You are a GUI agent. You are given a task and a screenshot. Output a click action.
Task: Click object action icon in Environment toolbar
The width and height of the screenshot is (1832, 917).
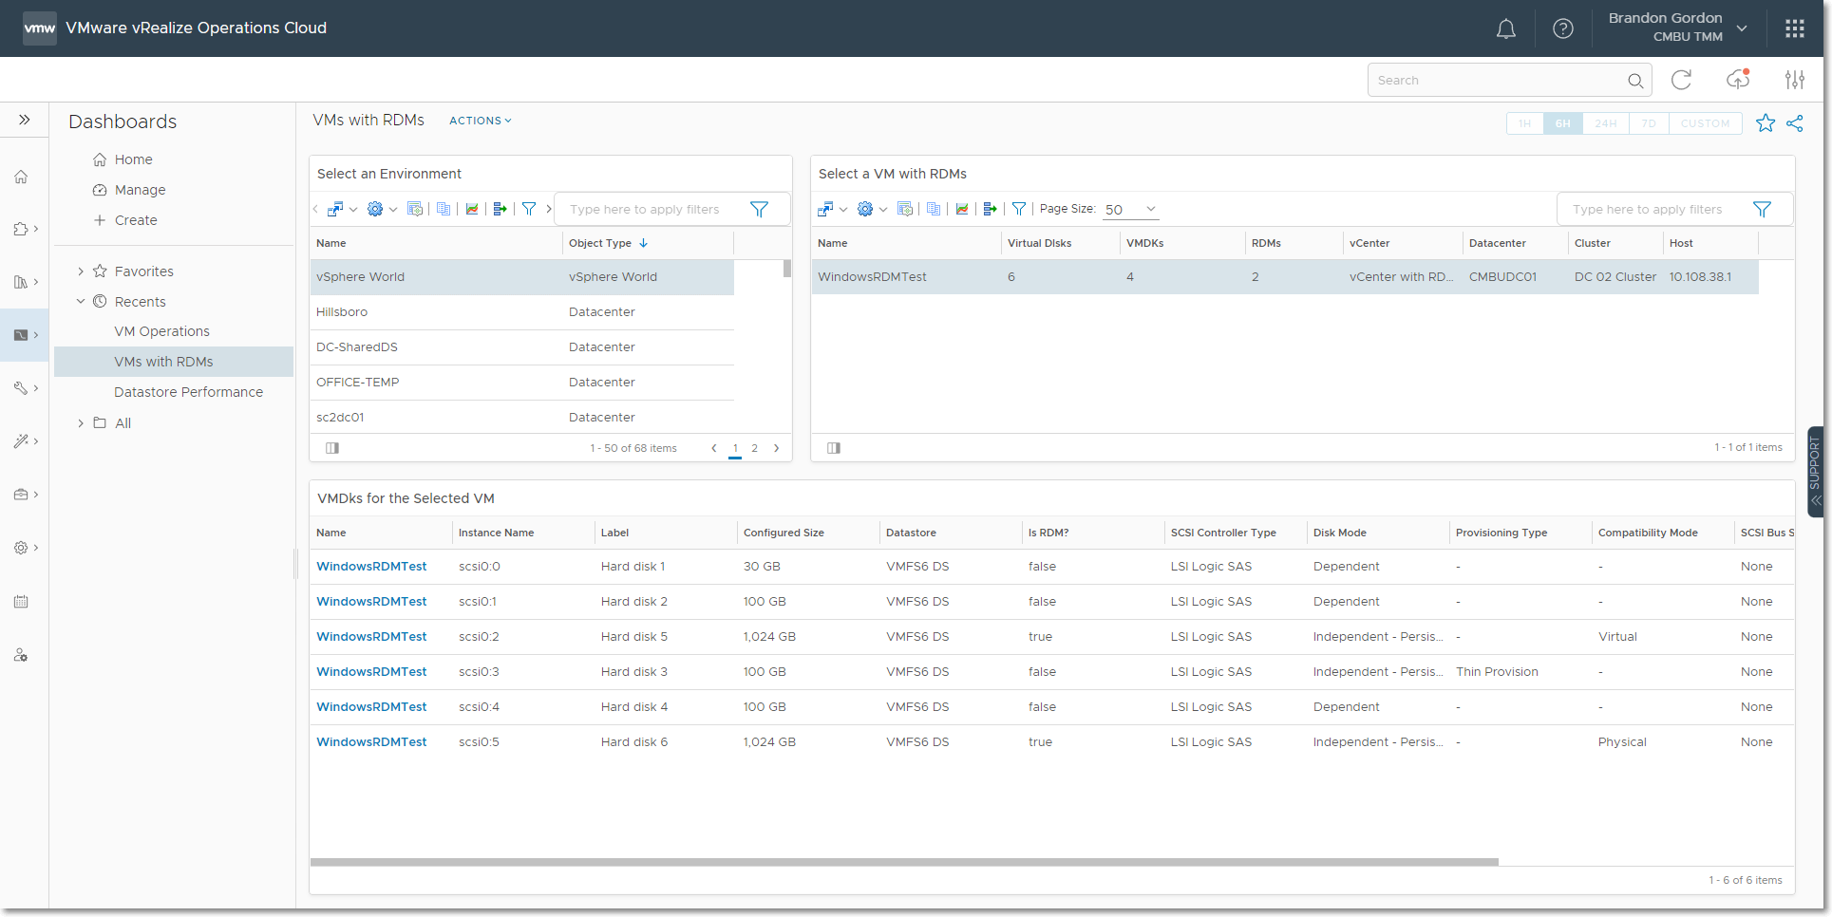pos(336,209)
